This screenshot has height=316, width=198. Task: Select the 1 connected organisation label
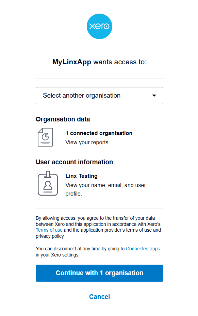[x=99, y=133]
